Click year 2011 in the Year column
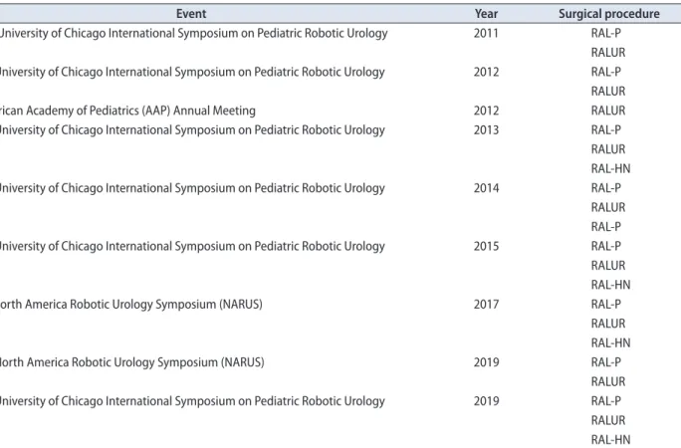 (x=486, y=33)
